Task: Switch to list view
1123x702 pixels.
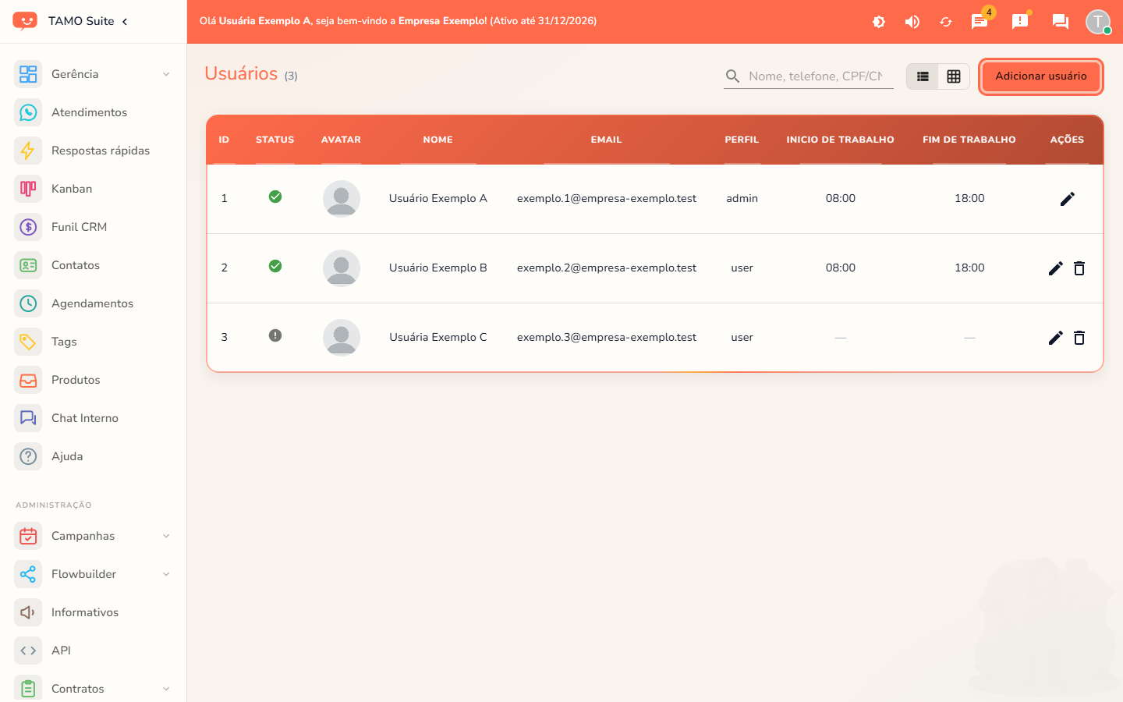Action: pyautogui.click(x=923, y=76)
